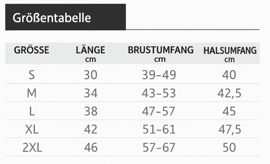Click the BRUSTUMFANG column header
The height and width of the screenshot is (164, 270).
(x=161, y=50)
